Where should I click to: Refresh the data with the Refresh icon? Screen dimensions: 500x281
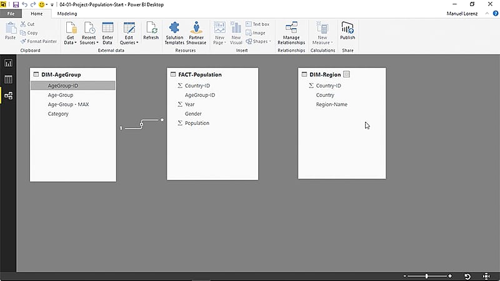151,27
